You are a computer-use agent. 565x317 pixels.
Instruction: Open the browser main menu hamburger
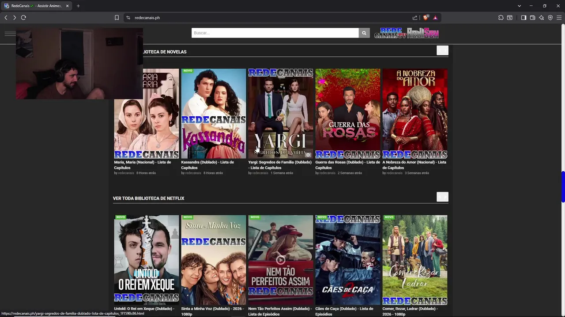pos(559,18)
